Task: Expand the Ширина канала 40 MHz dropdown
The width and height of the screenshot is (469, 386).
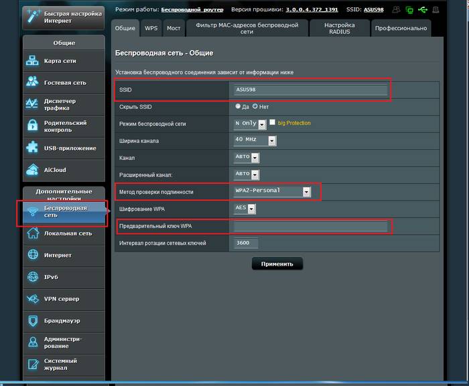Action: [272, 140]
